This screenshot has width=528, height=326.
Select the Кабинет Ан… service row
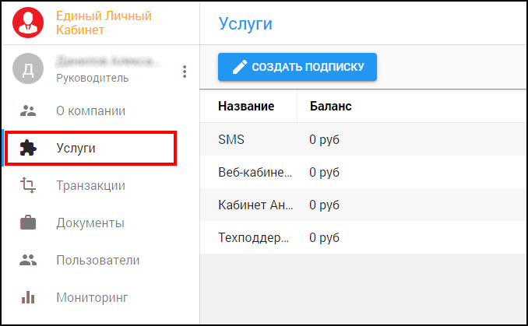tap(255, 205)
